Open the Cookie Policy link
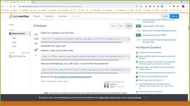The image size is (190, 106). 104,98
